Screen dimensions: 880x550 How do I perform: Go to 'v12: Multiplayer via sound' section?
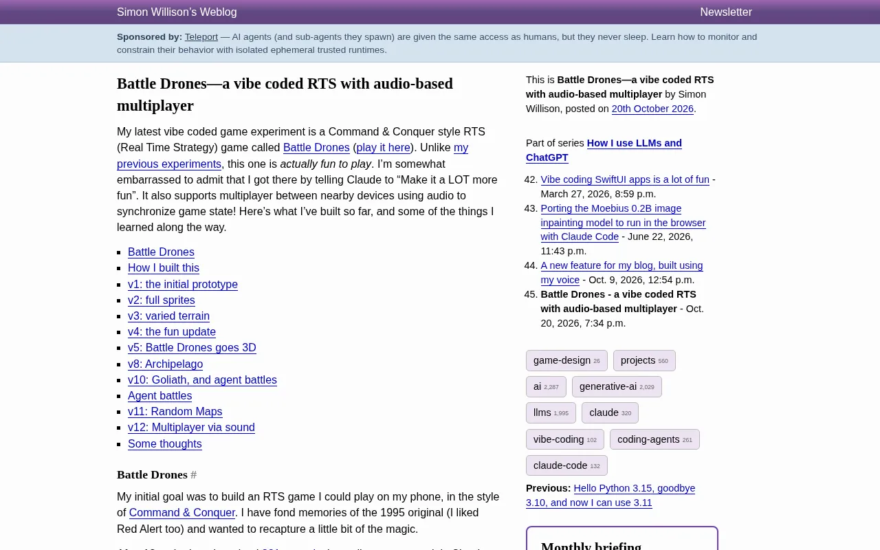pyautogui.click(x=191, y=427)
